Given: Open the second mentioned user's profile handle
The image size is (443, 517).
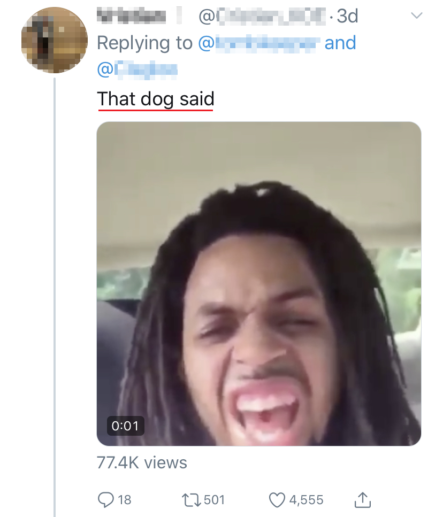Looking at the screenshot, I should 137,69.
